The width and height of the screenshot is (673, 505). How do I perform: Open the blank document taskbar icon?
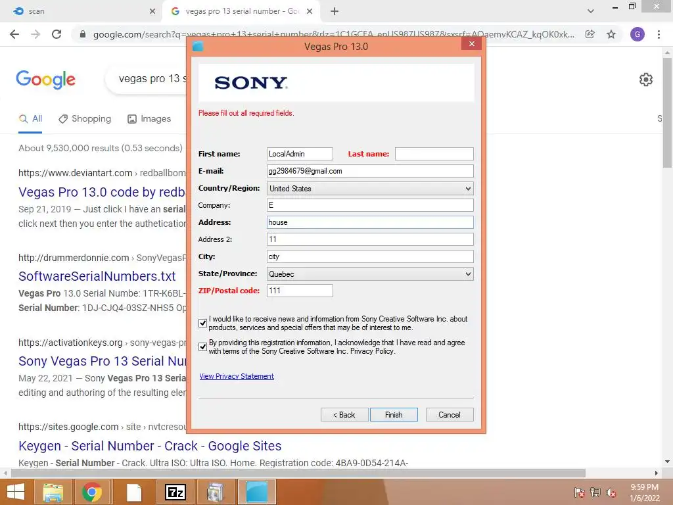tap(134, 492)
